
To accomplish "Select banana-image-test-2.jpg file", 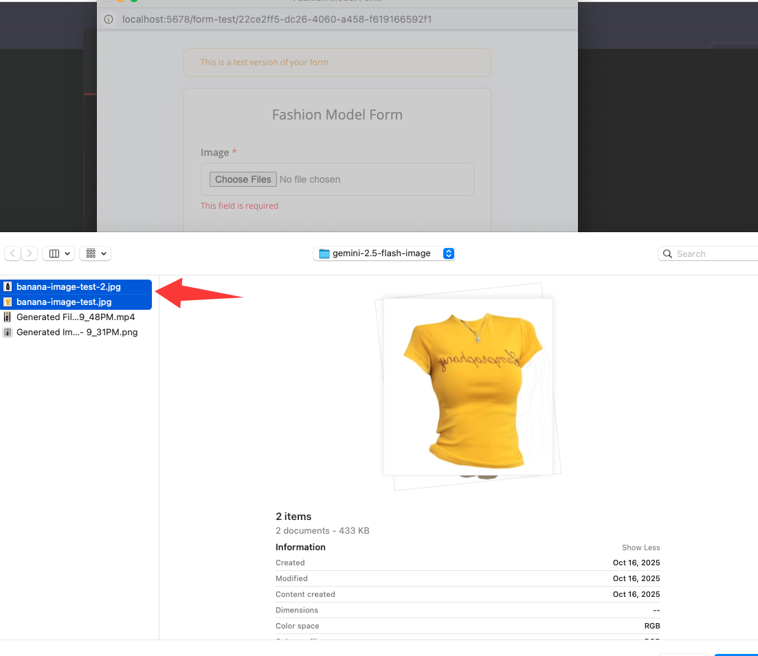I will (x=69, y=286).
